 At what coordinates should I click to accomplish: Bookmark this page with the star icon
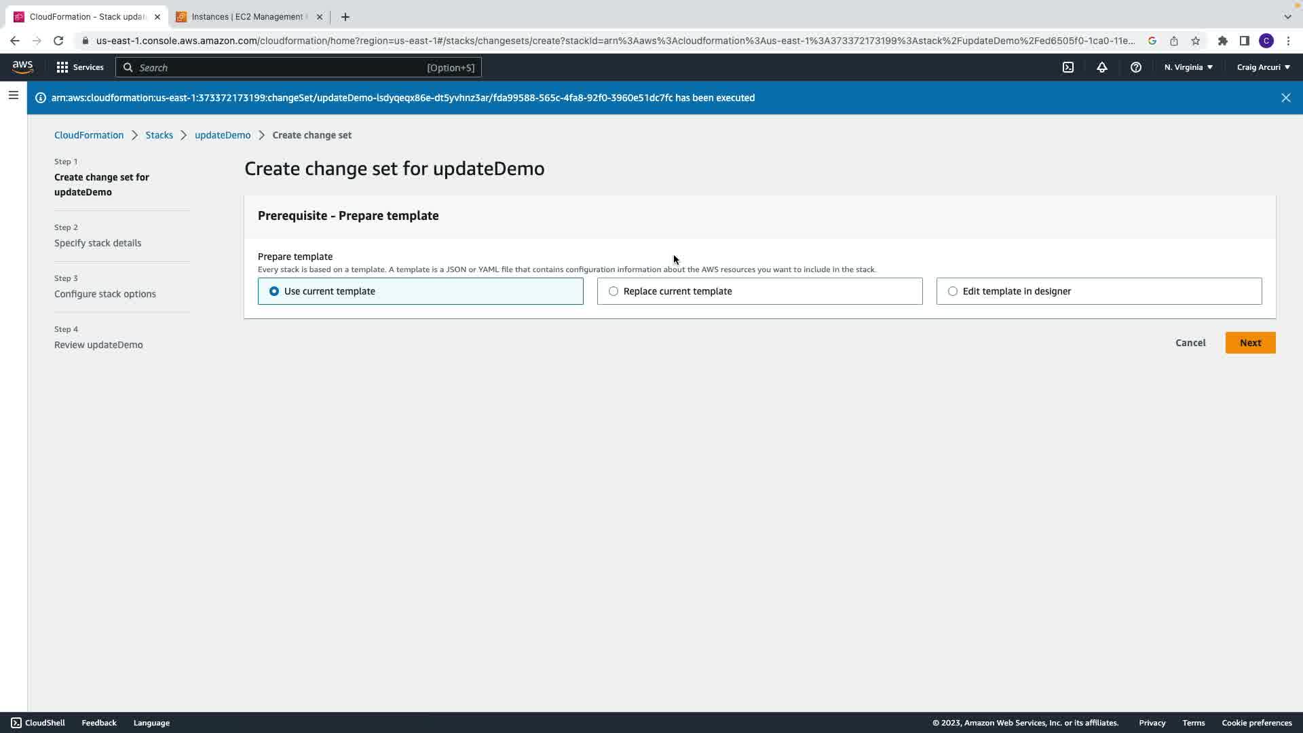point(1195,41)
